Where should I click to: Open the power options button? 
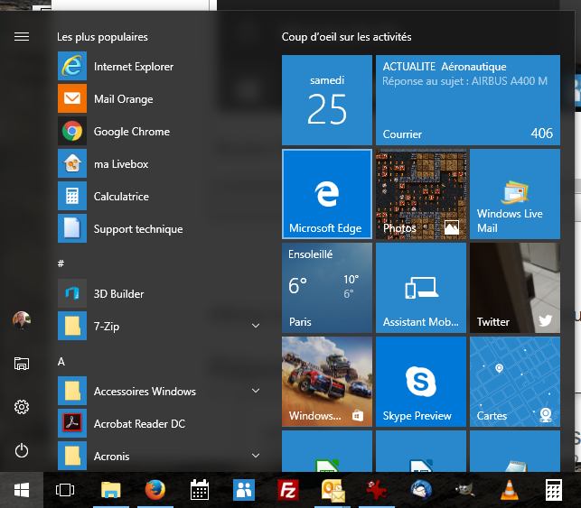pos(22,450)
